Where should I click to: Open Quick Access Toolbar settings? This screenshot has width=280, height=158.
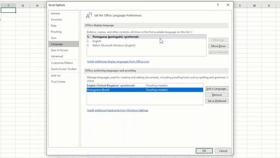pos(63,69)
